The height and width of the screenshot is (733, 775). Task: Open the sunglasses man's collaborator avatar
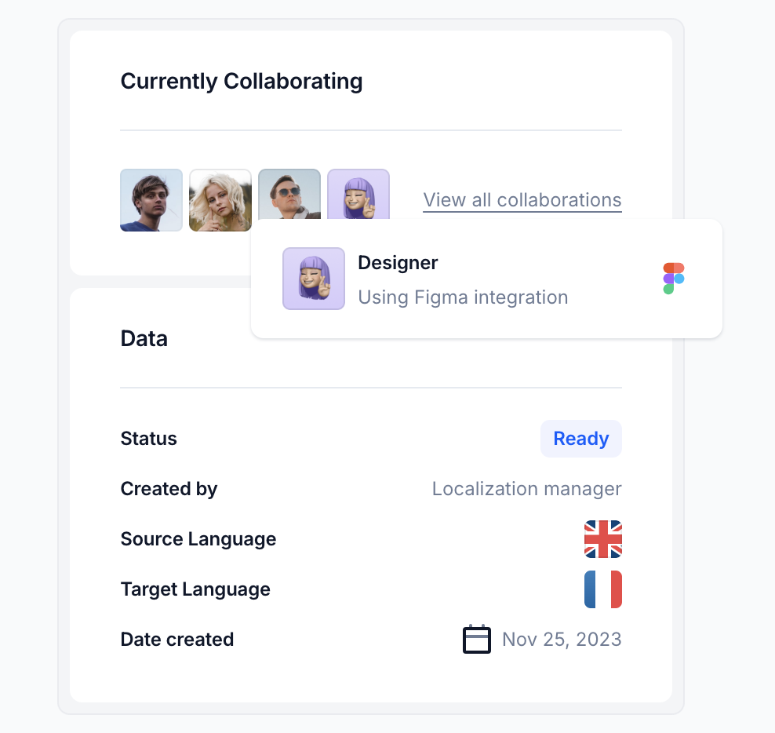[x=289, y=195]
